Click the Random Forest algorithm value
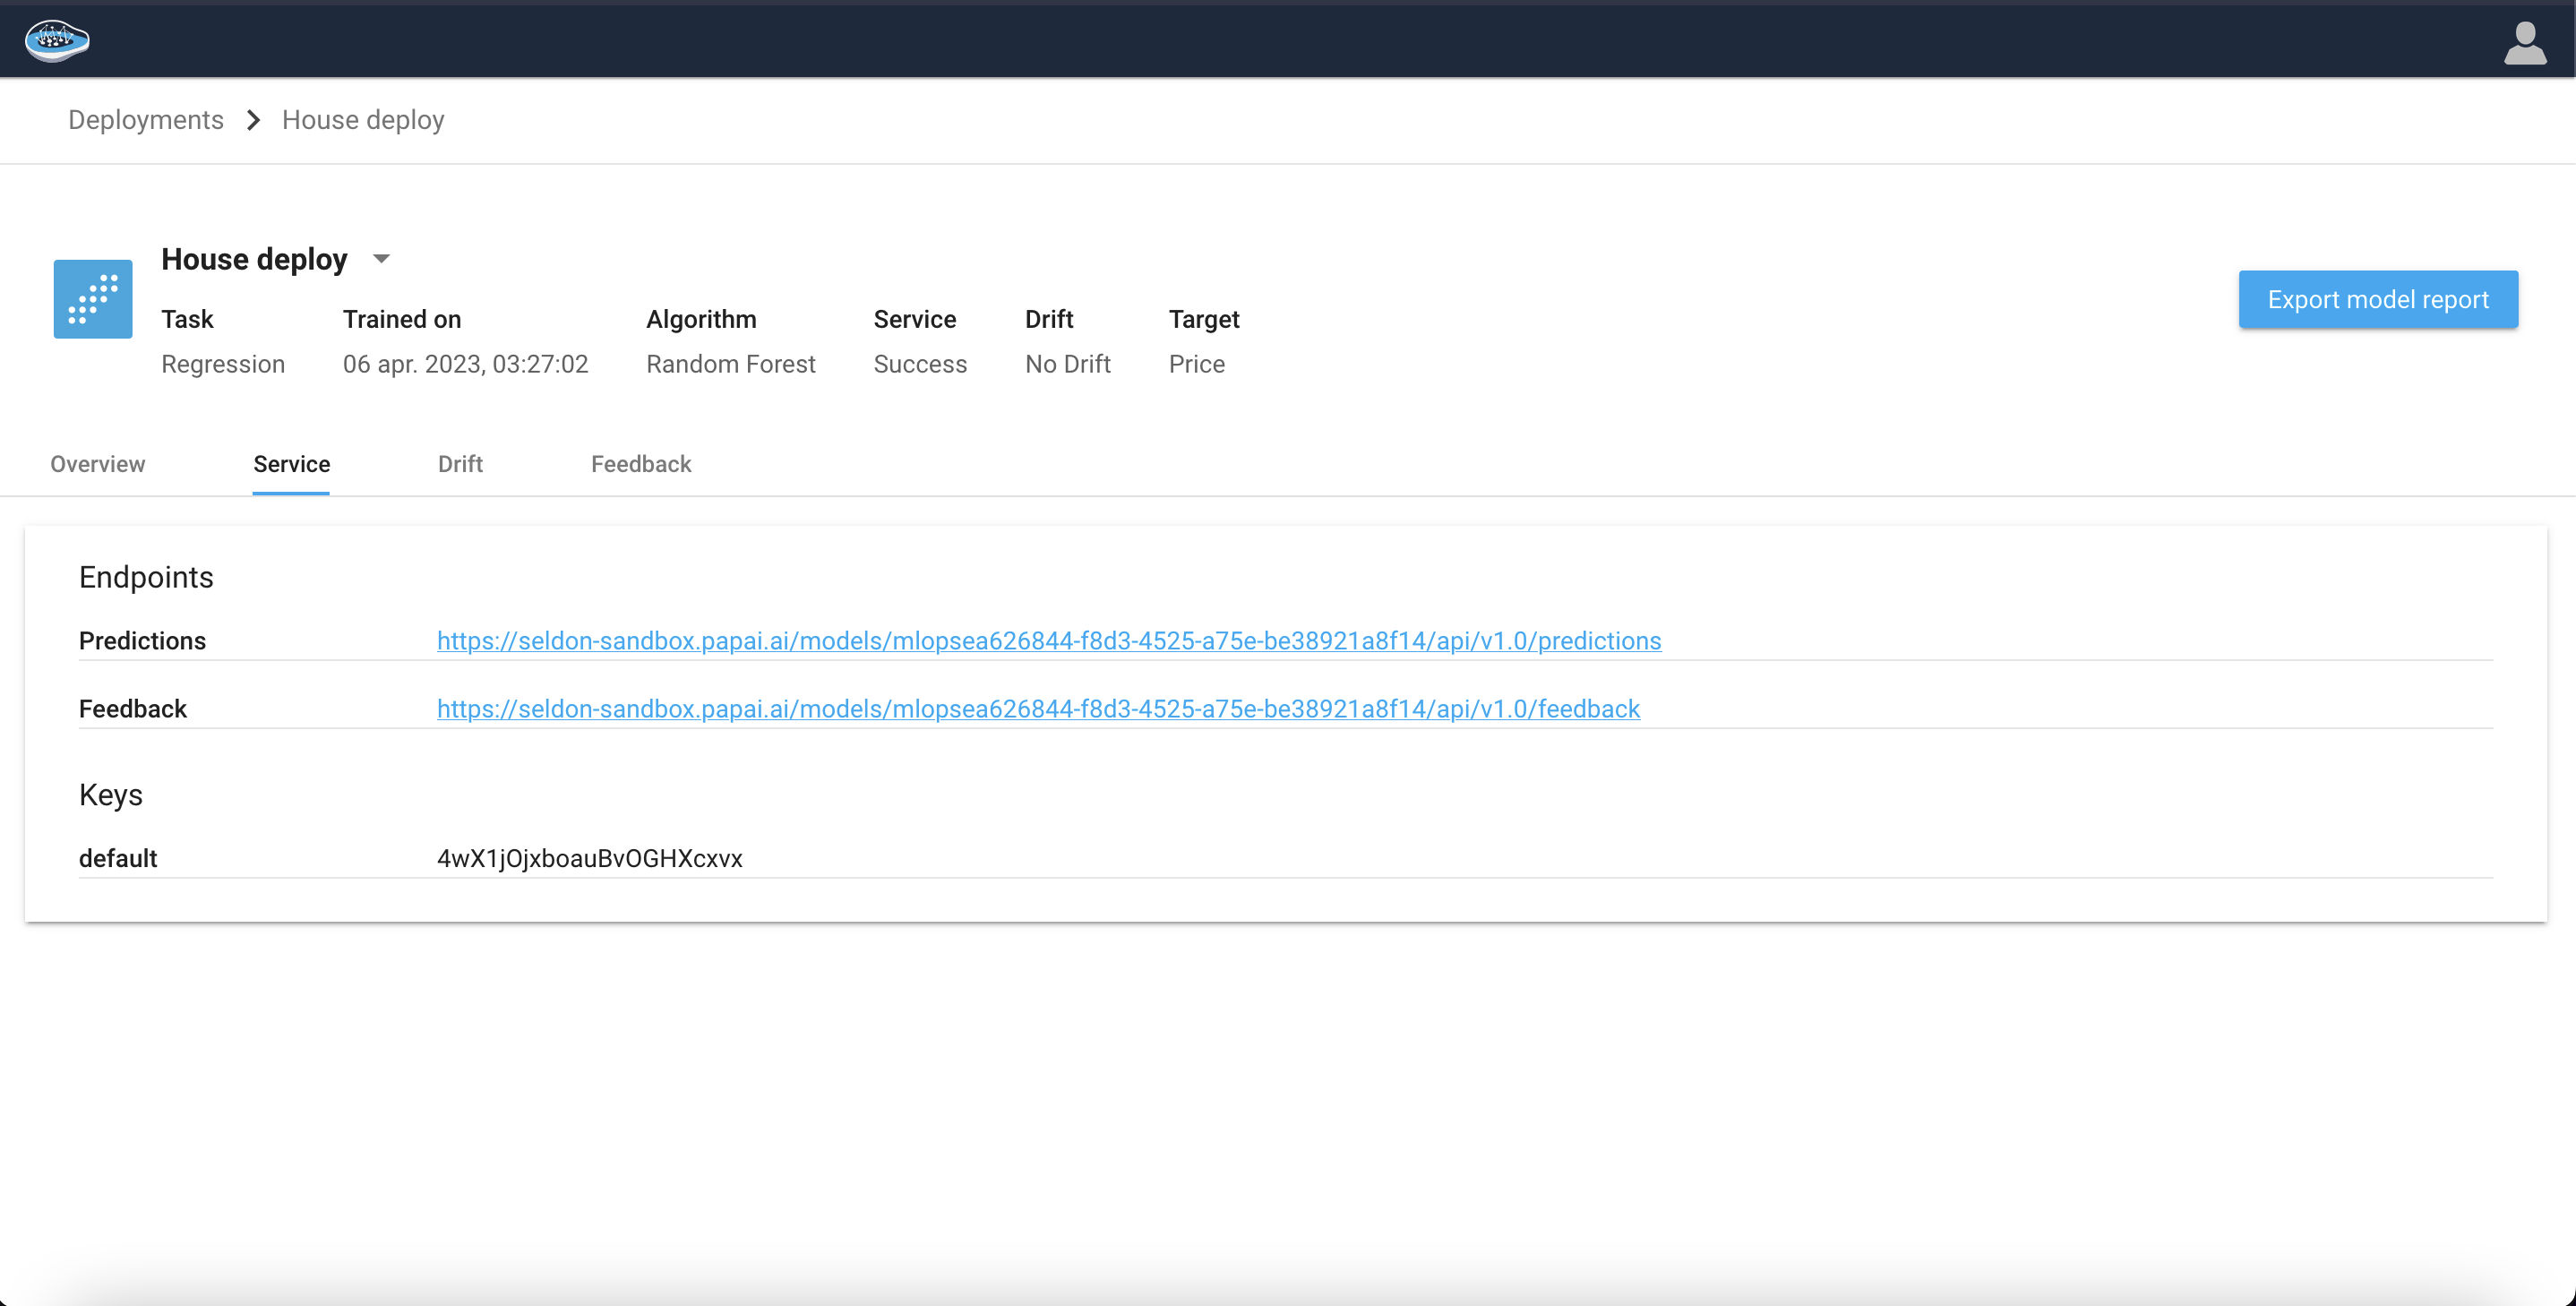 point(730,364)
